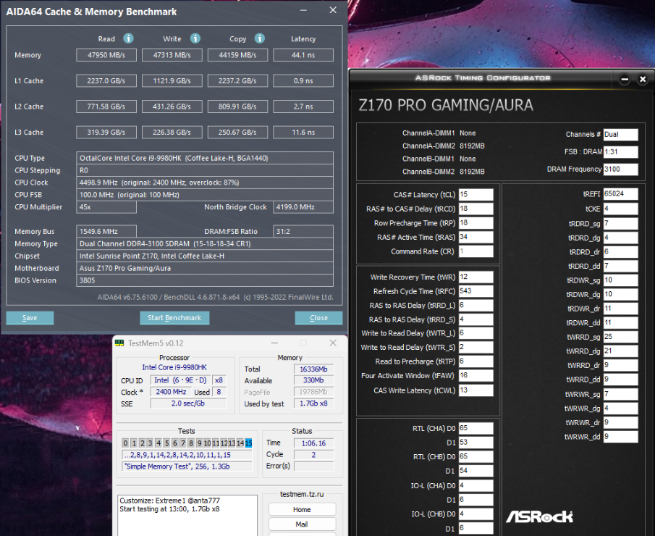Click the Read info icon in AIDA64
The width and height of the screenshot is (655, 536).
128,38
